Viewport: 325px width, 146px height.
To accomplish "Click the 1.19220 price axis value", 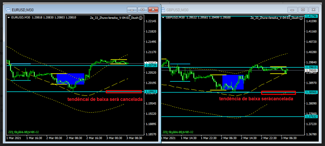I will point(151,114).
